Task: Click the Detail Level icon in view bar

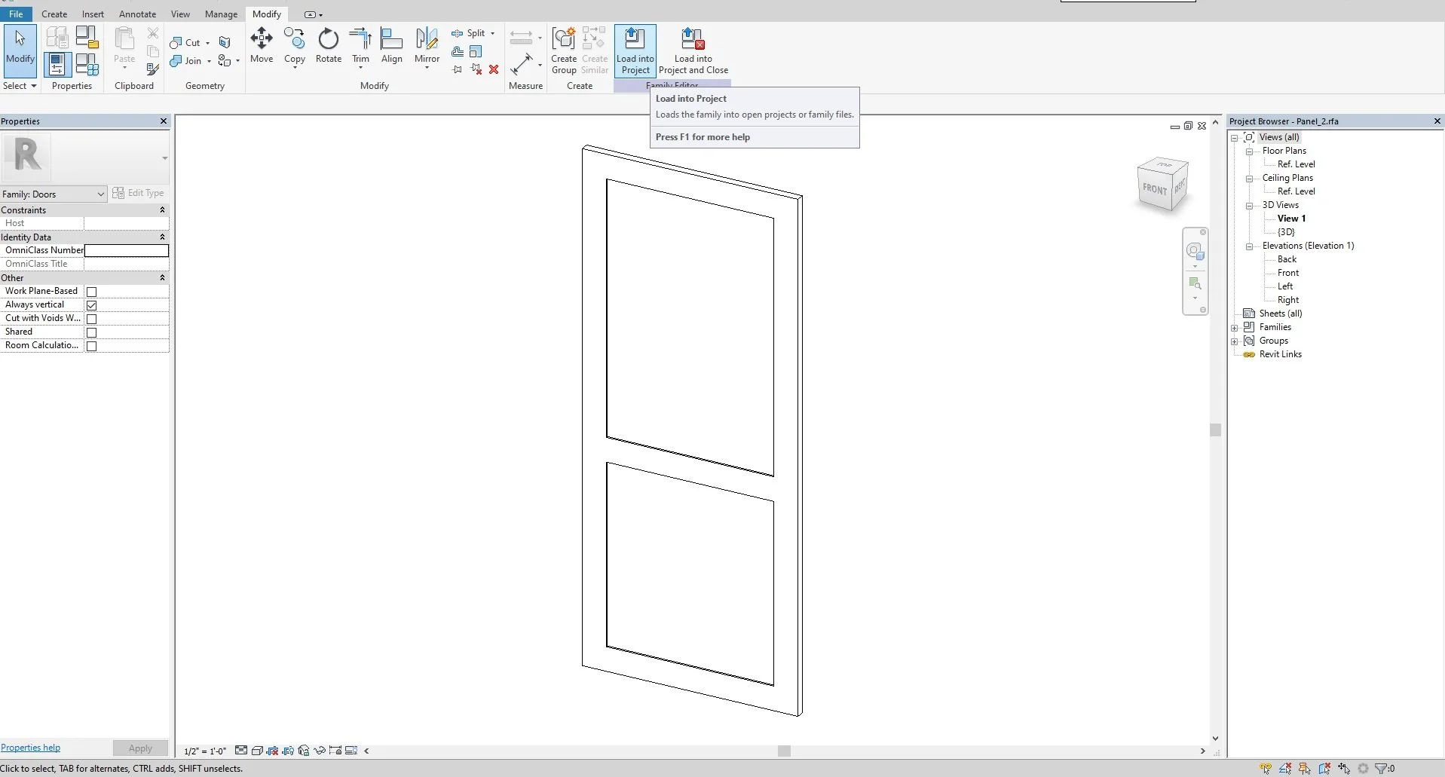Action: click(x=241, y=751)
